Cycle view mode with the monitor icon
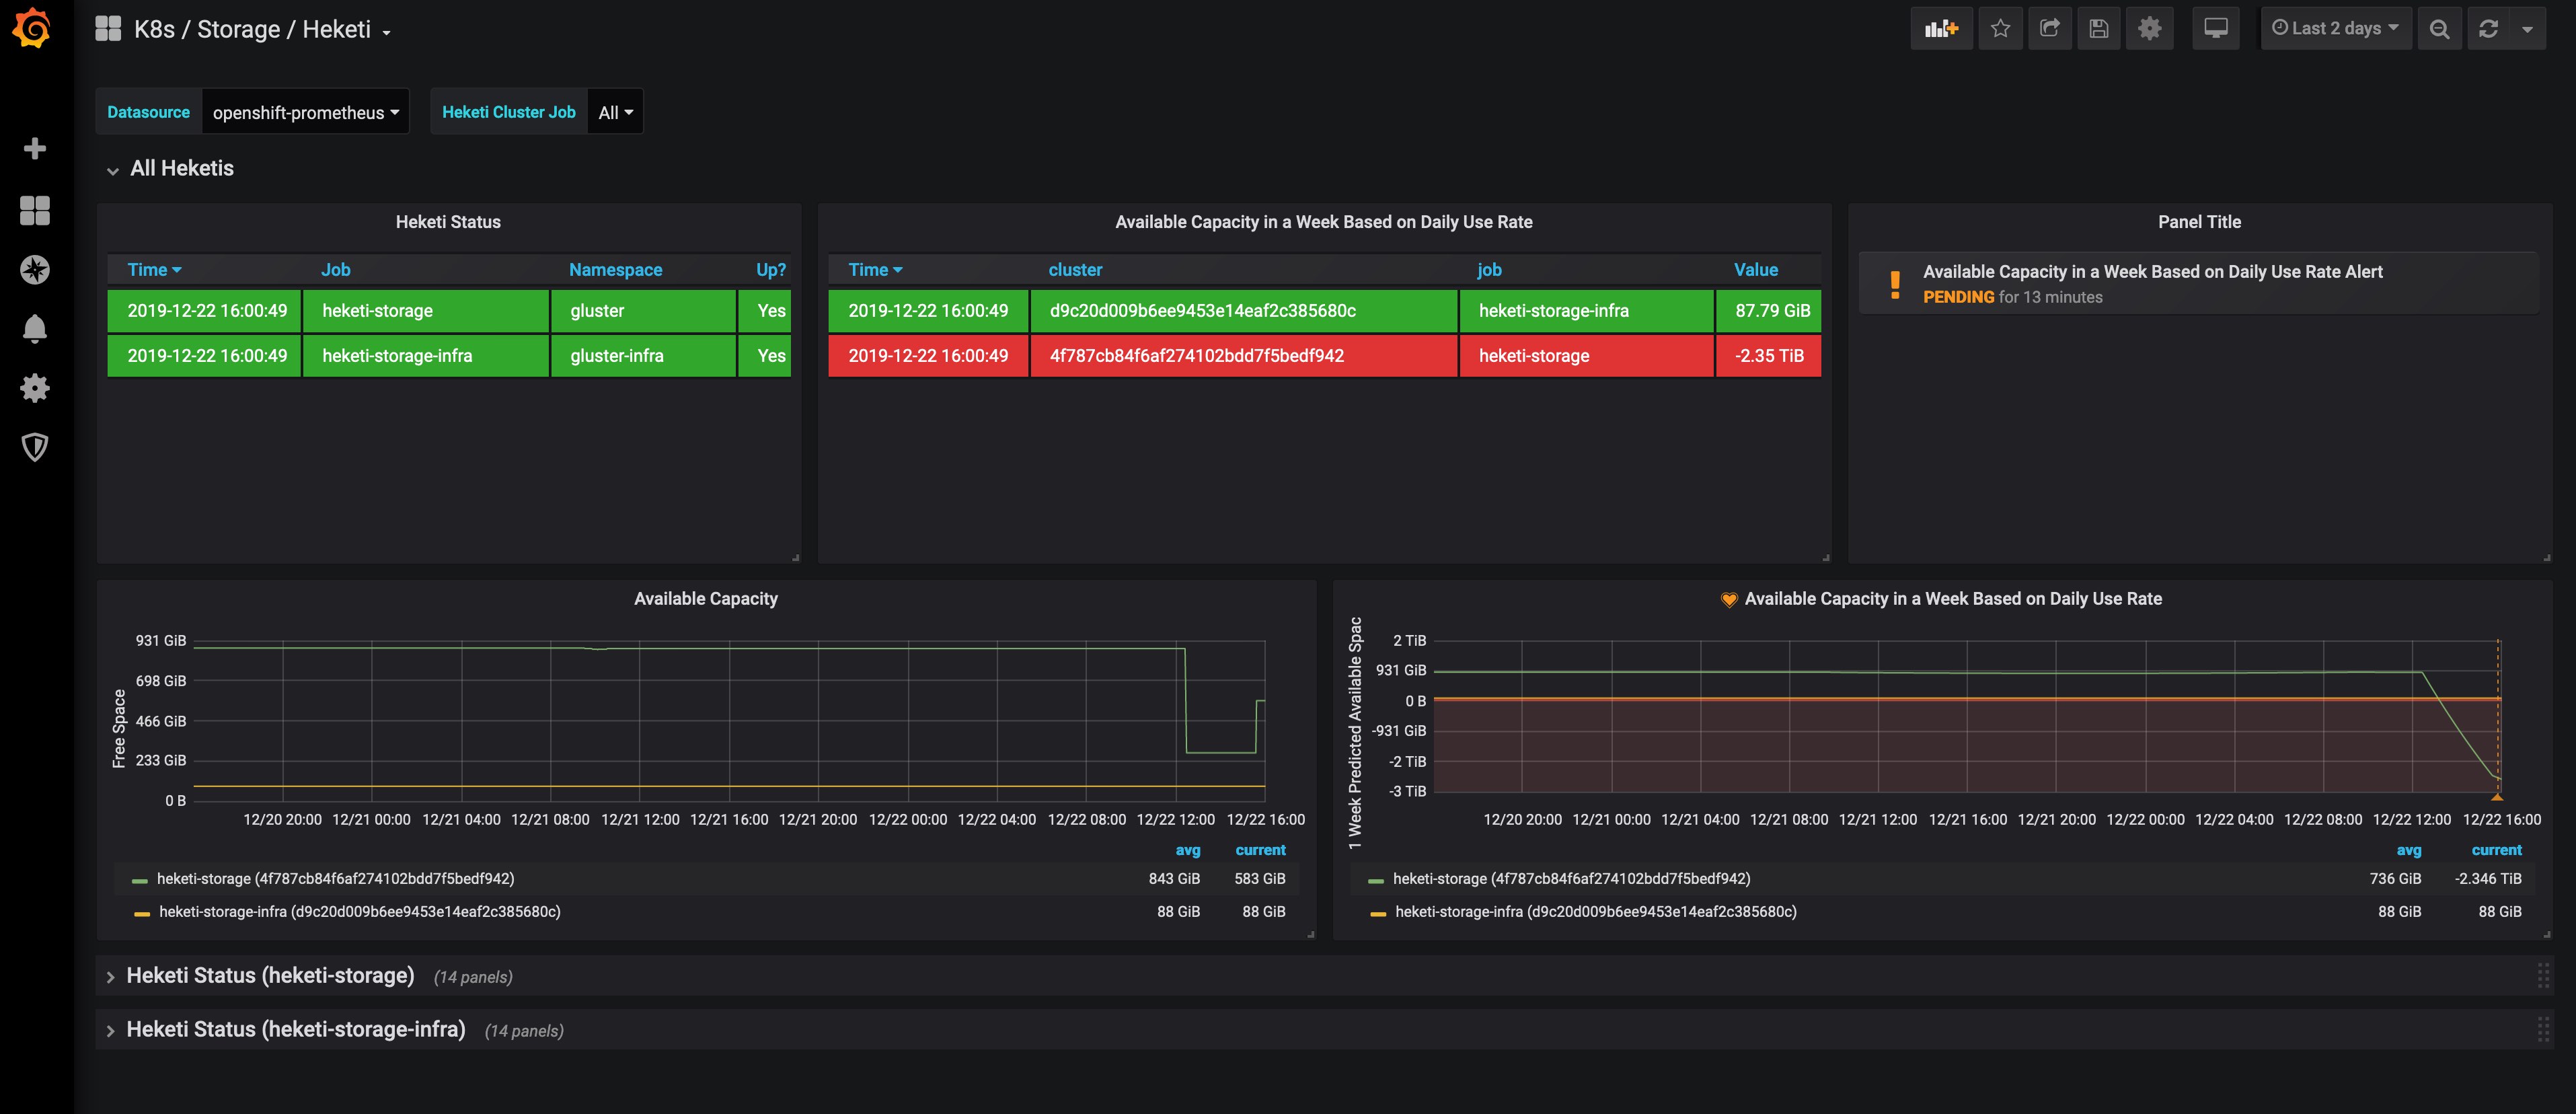2576x1114 pixels. coord(2216,29)
